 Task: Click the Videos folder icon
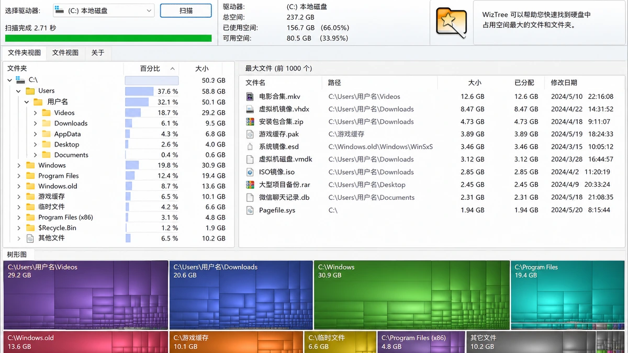[46, 113]
